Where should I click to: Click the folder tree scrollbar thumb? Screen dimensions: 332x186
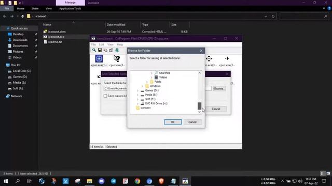point(199,106)
